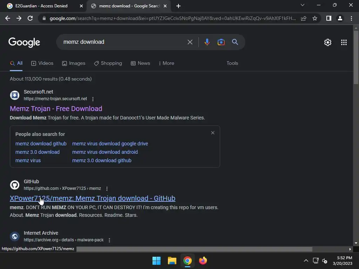Switch to News results
Screen dimensions: 359x269
(x=140, y=63)
